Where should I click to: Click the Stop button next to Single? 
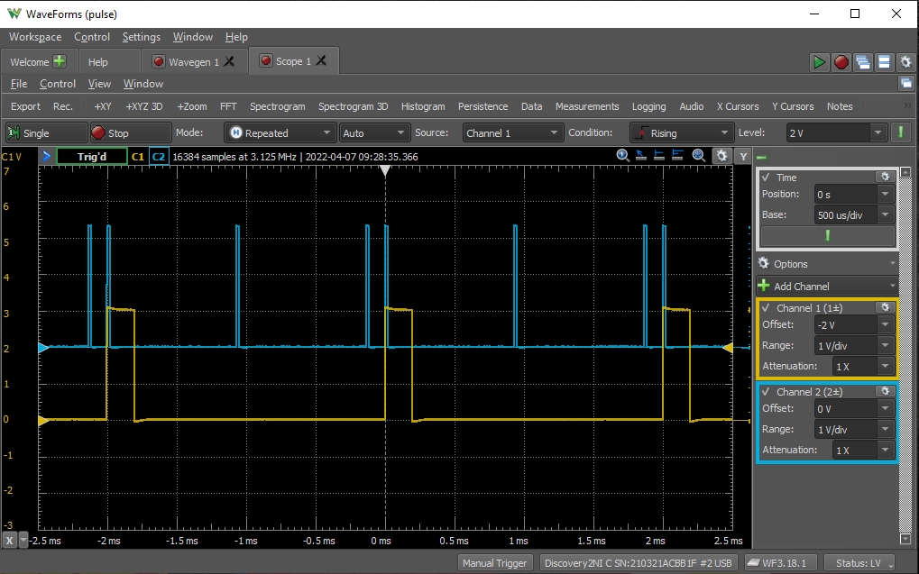(x=130, y=133)
